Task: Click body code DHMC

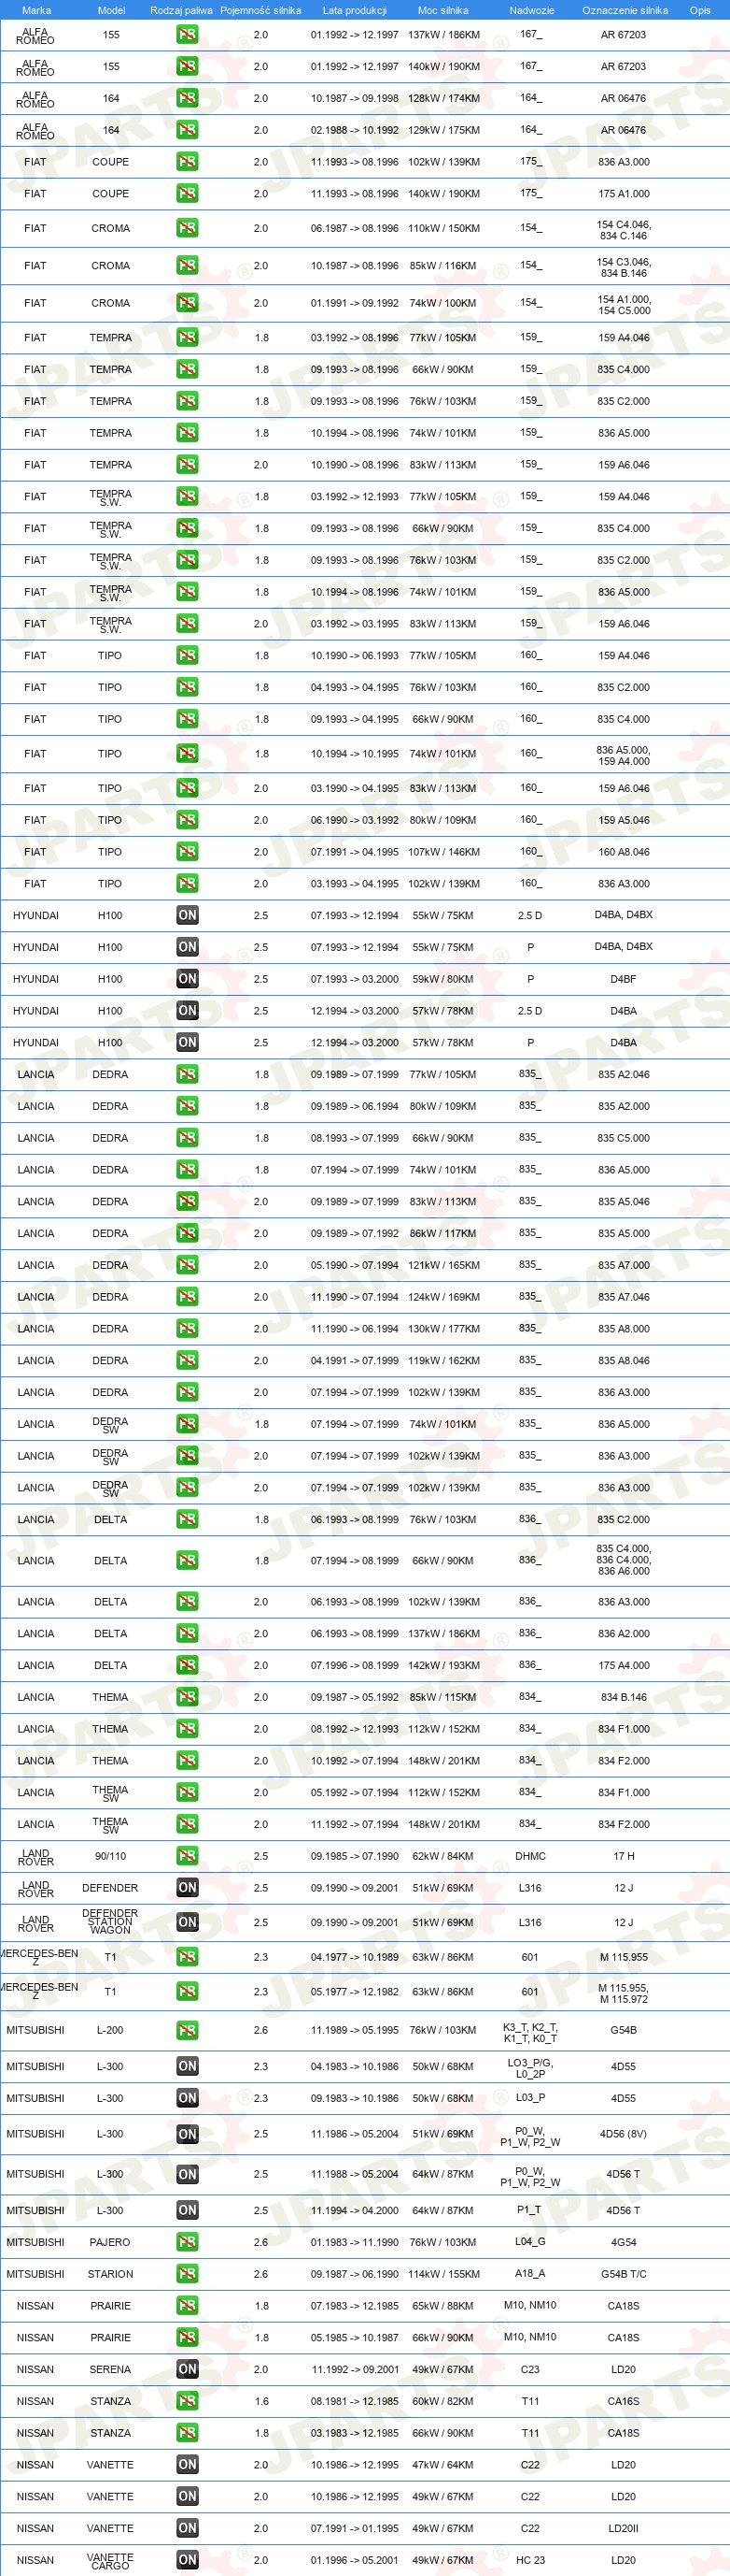Action: click(x=530, y=1856)
